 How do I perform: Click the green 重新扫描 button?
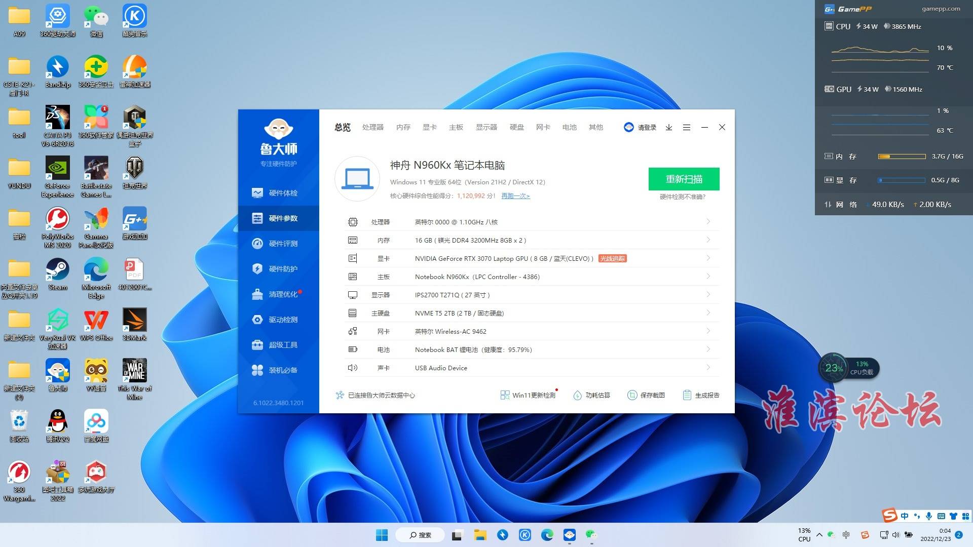[x=684, y=179]
